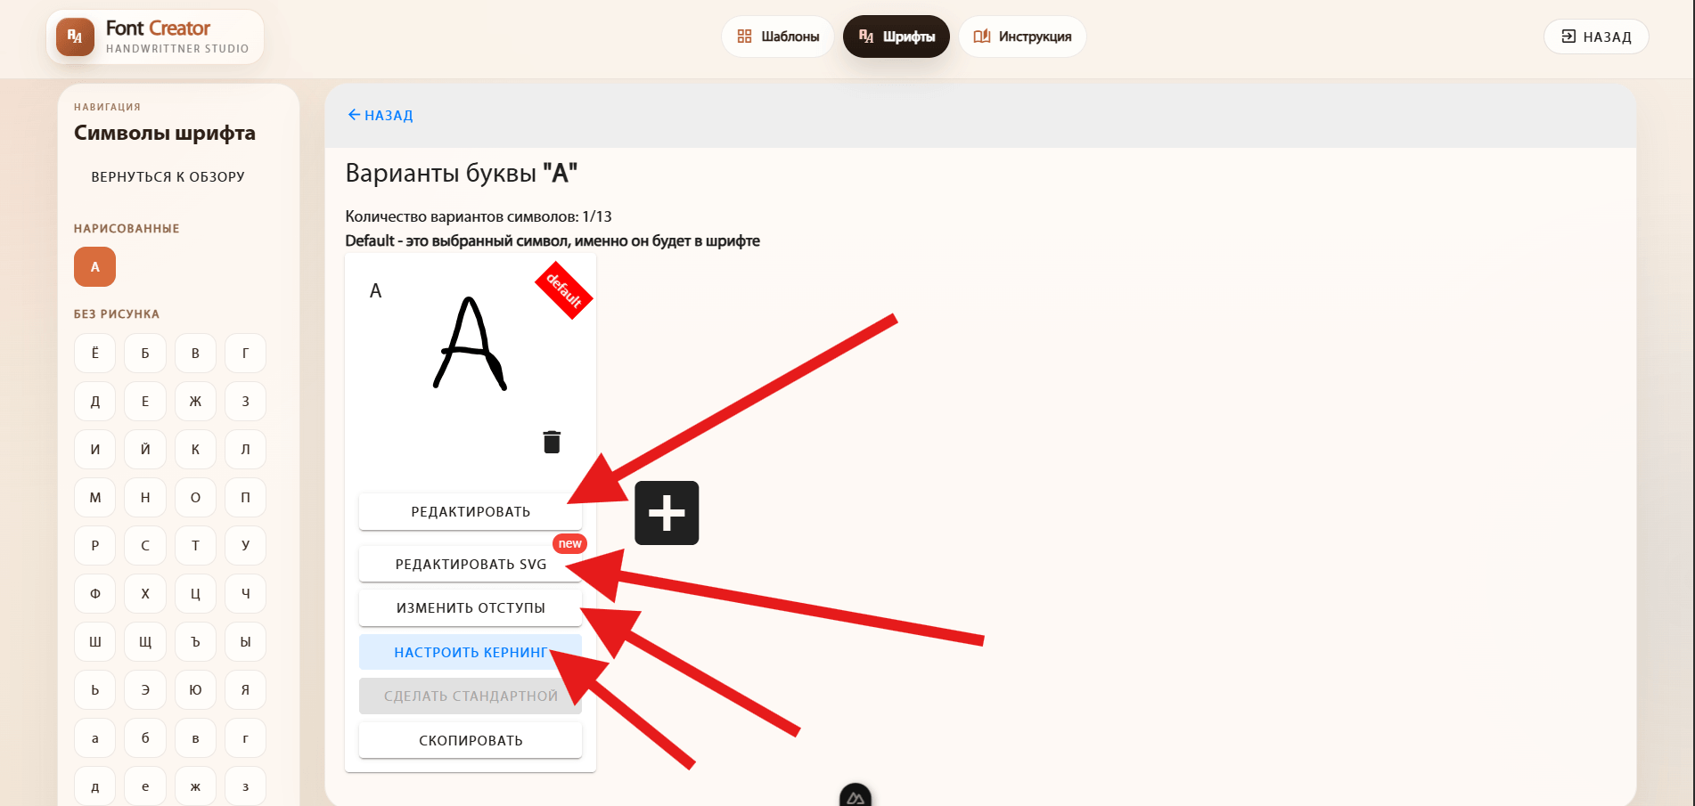Open НАСТРОИТЬ КЕРНИНГ settings
This screenshot has height=806, width=1695.
coord(471,652)
